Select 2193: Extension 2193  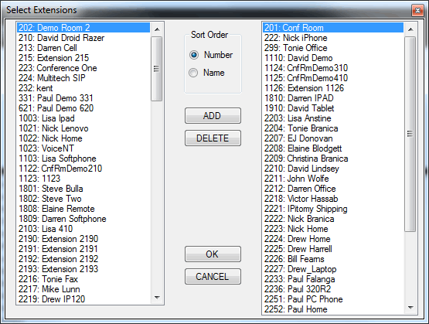pyautogui.click(x=83, y=269)
